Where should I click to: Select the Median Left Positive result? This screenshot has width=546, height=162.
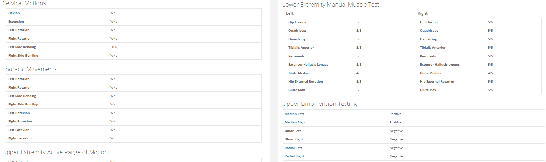pos(395,114)
